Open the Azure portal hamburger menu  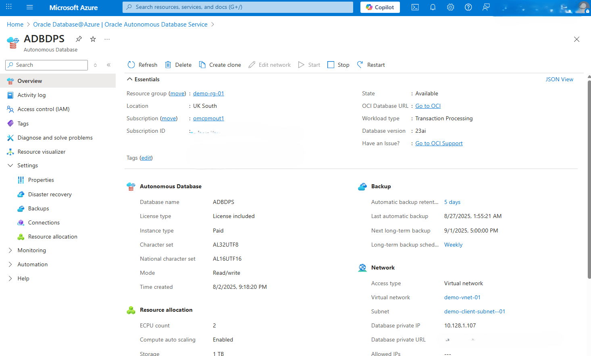pos(29,7)
